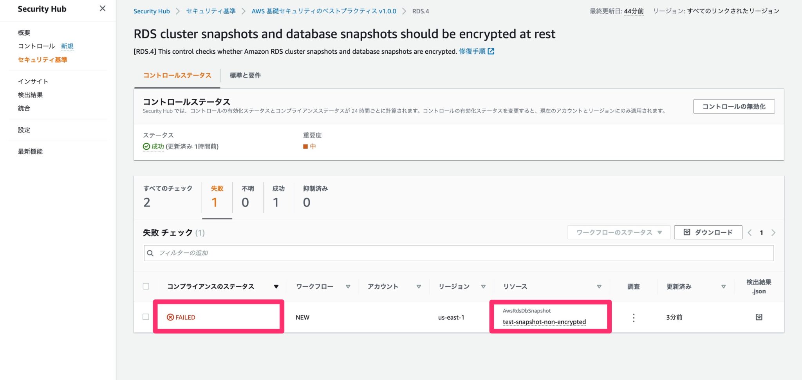The width and height of the screenshot is (802, 380).
Task: Click the コントロールの無効化 button
Action: 734,107
